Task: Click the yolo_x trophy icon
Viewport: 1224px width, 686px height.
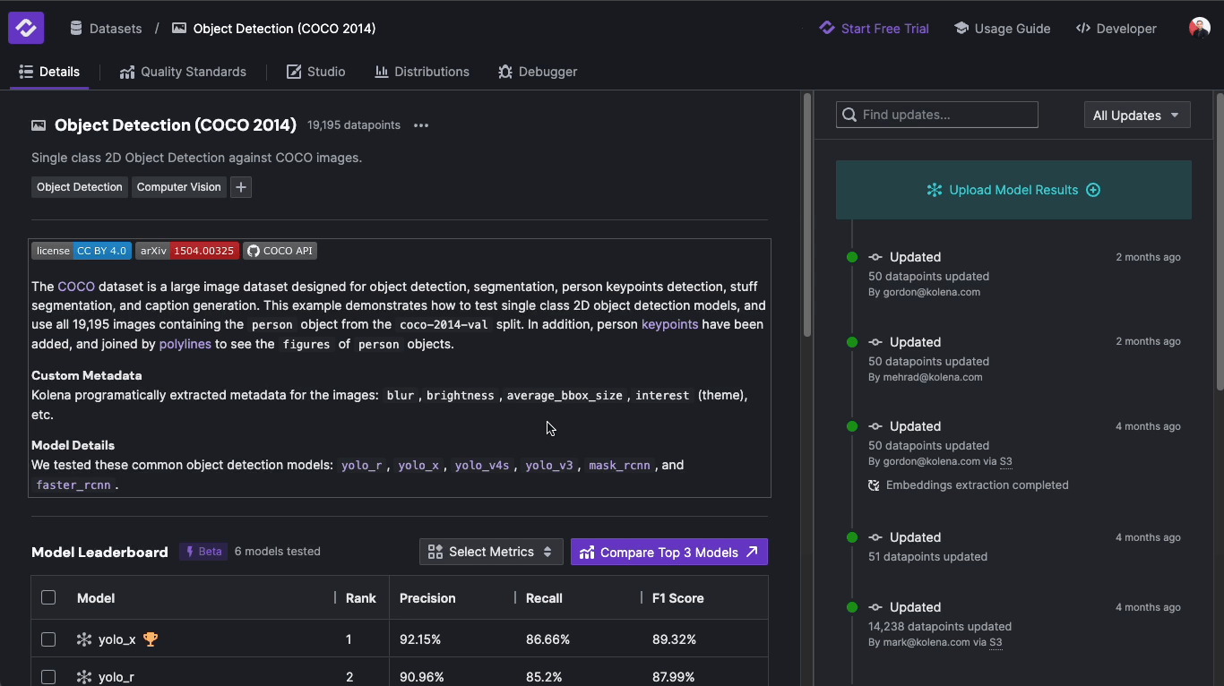Action: click(x=151, y=639)
